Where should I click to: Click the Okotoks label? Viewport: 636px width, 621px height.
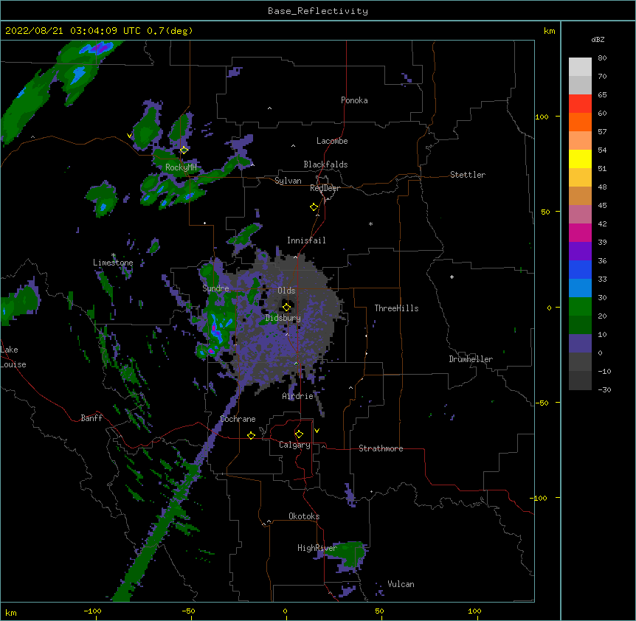[x=304, y=516]
